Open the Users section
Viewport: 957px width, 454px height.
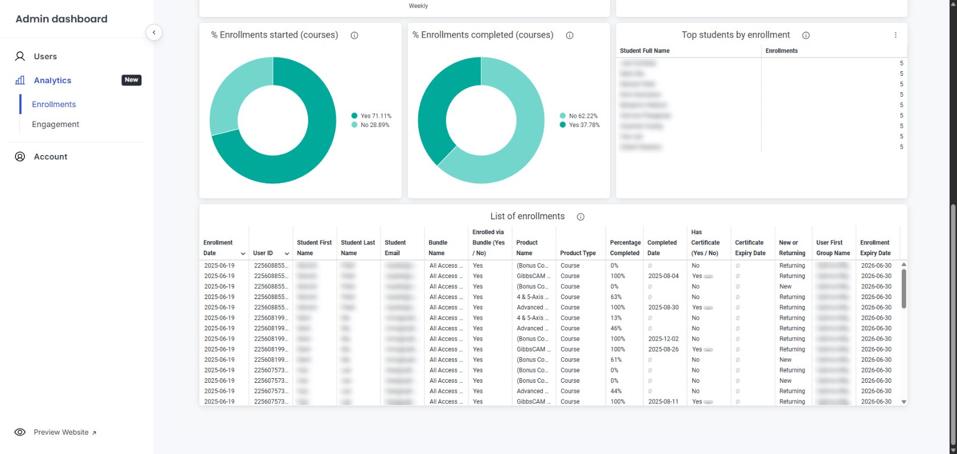click(45, 56)
